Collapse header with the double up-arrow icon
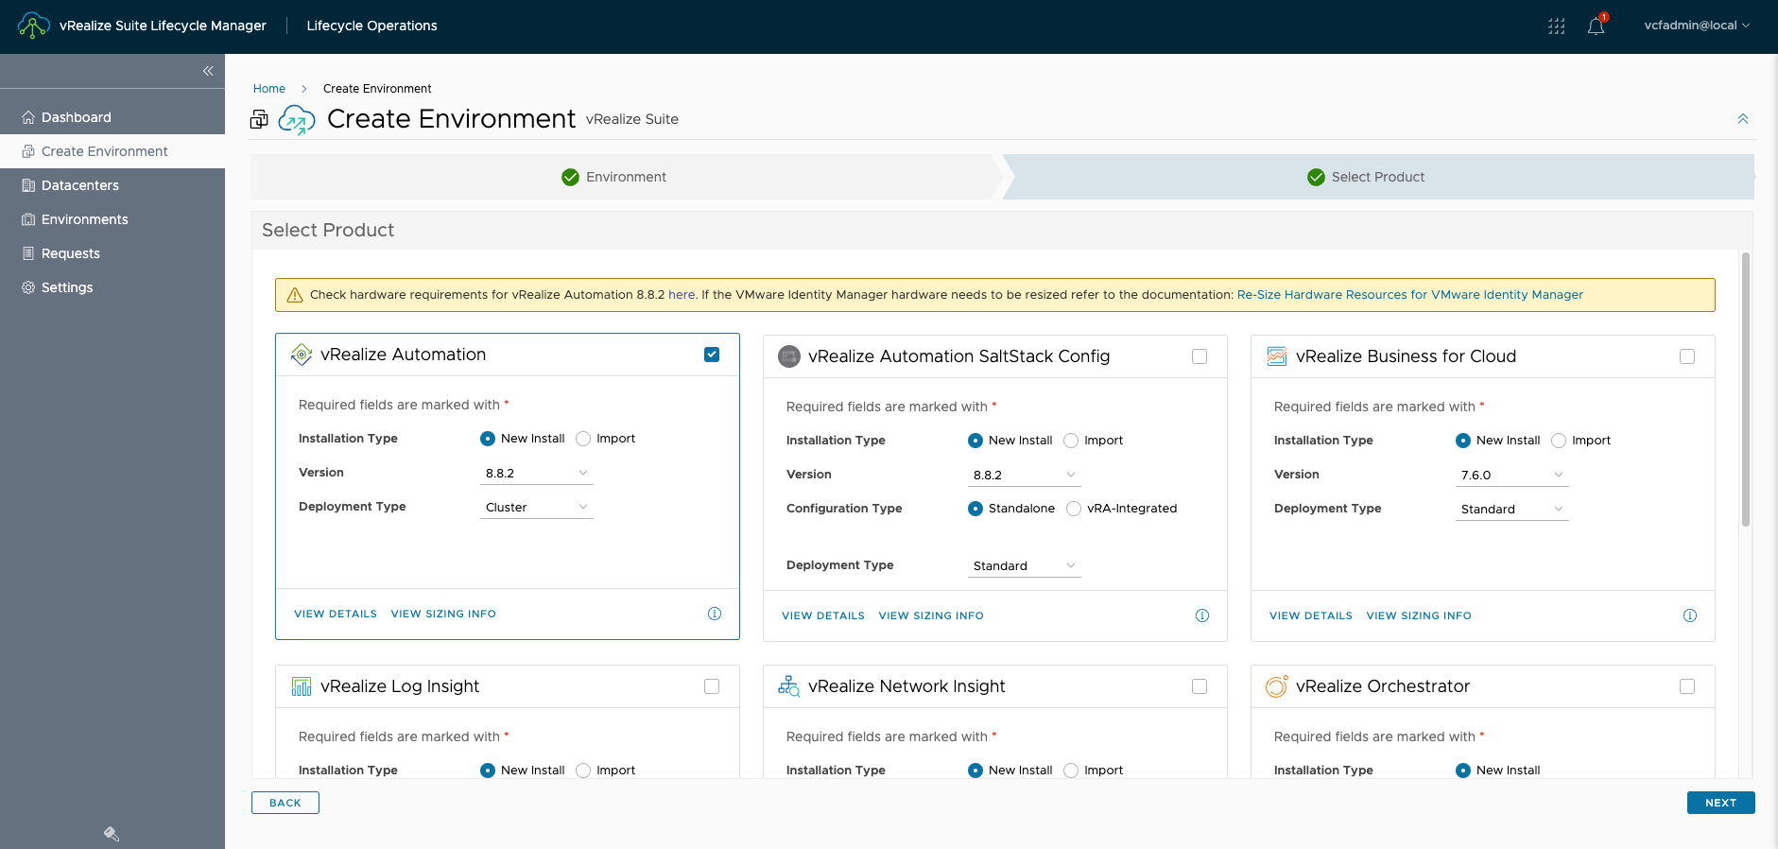 point(1743,119)
